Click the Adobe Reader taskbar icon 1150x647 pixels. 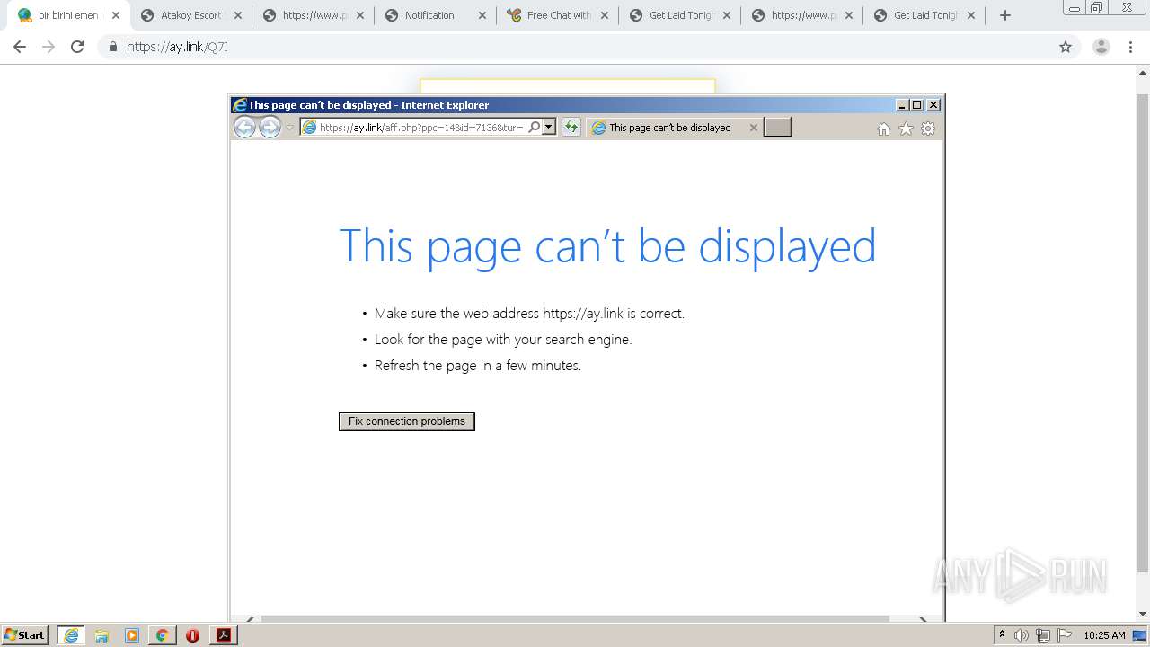click(224, 635)
